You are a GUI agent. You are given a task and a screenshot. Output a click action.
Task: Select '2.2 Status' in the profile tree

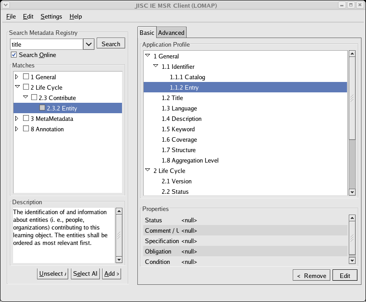(245, 192)
